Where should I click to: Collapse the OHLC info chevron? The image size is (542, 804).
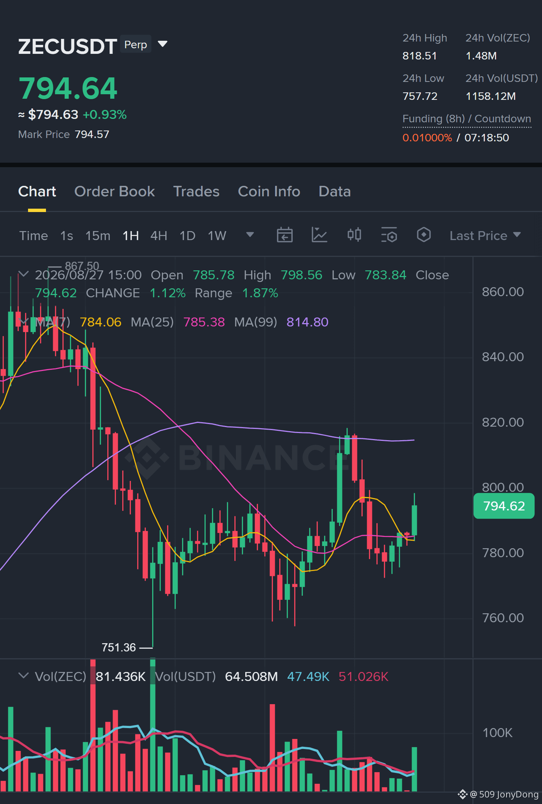pos(24,274)
